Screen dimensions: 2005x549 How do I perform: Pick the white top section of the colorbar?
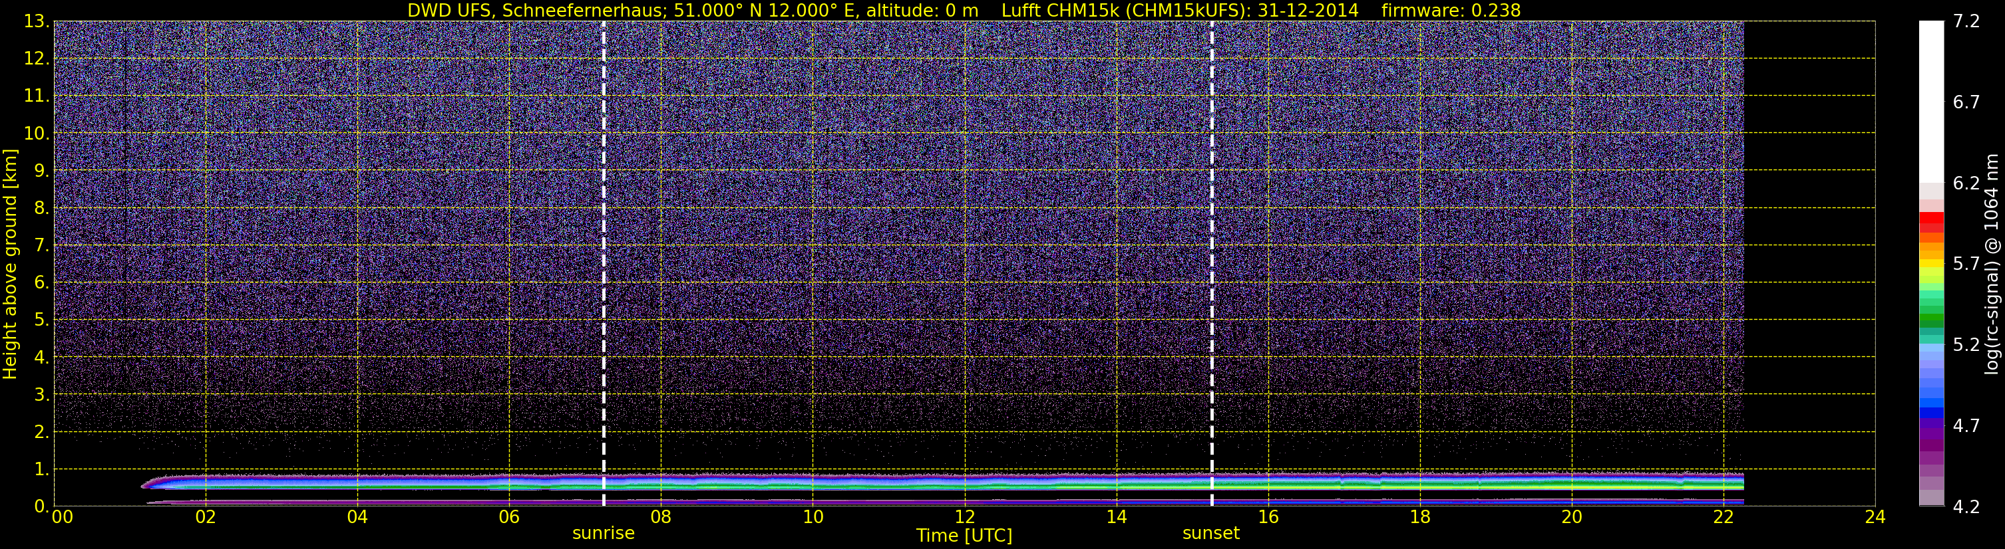[1931, 101]
